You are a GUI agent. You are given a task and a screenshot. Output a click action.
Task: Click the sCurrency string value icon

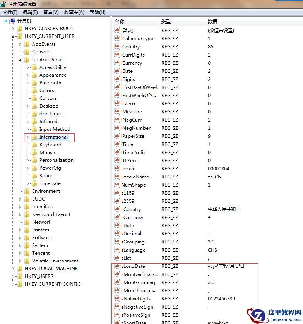[x=117, y=218]
